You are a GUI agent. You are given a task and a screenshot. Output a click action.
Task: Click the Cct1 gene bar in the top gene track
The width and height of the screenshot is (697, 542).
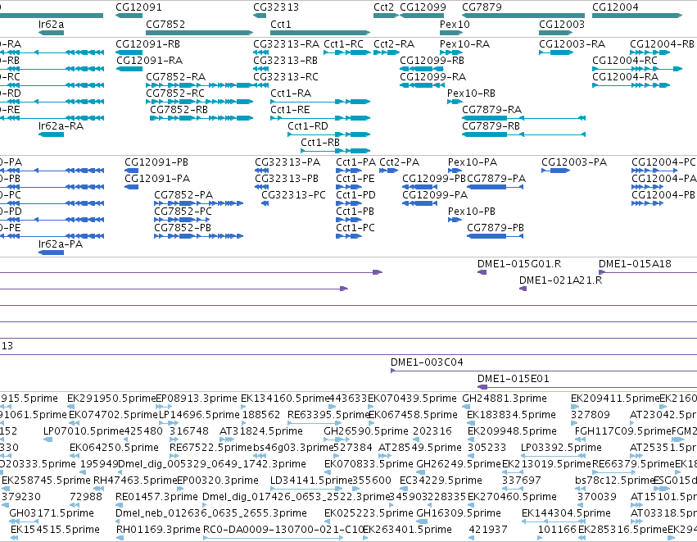pyautogui.click(x=320, y=33)
